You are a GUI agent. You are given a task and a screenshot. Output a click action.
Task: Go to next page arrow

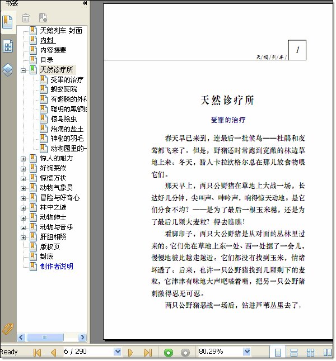pyautogui.click(x=130, y=353)
